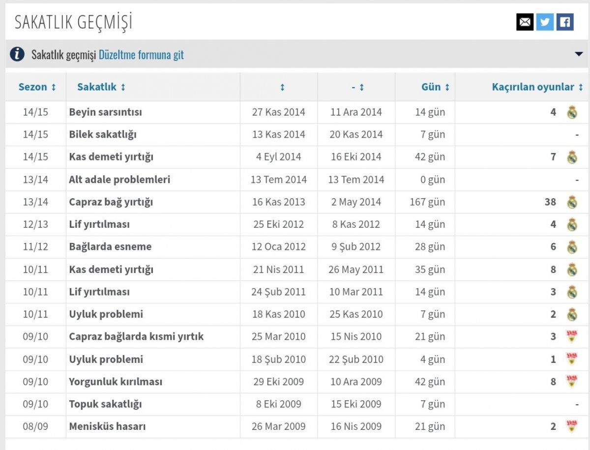Share the page via Facebook icon
The image size is (590, 450).
coord(565,22)
